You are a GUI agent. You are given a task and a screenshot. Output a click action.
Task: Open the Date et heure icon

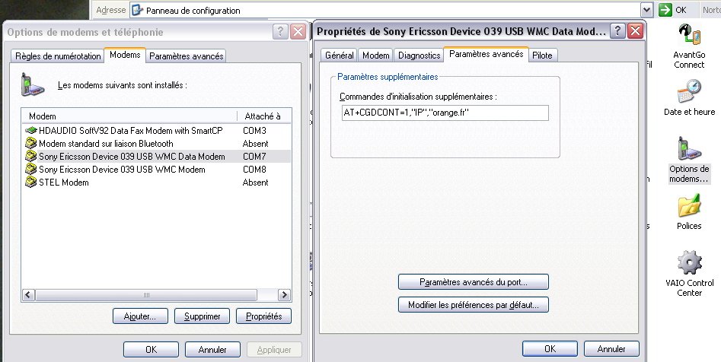(689, 91)
